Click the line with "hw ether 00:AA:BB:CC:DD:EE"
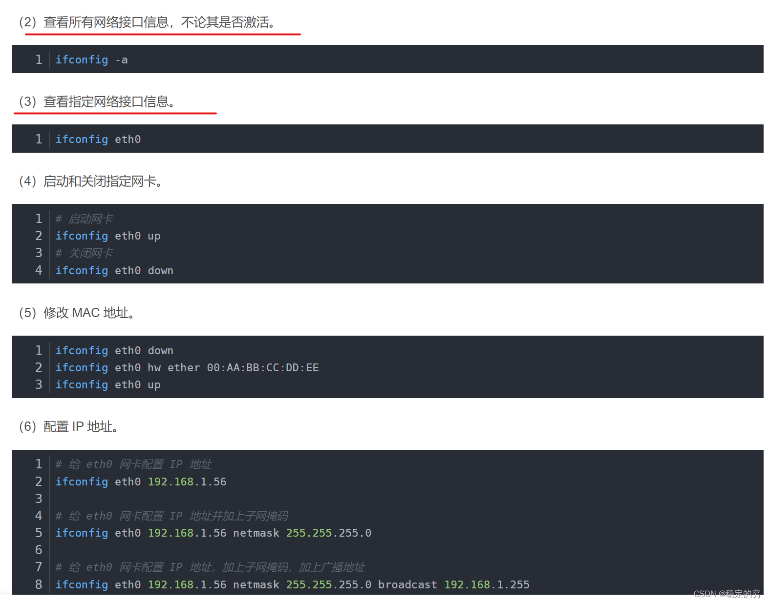 (187, 367)
